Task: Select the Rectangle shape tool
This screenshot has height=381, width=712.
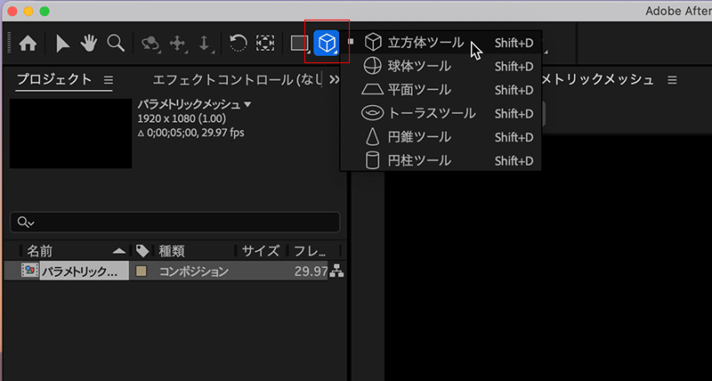Action: (x=298, y=43)
